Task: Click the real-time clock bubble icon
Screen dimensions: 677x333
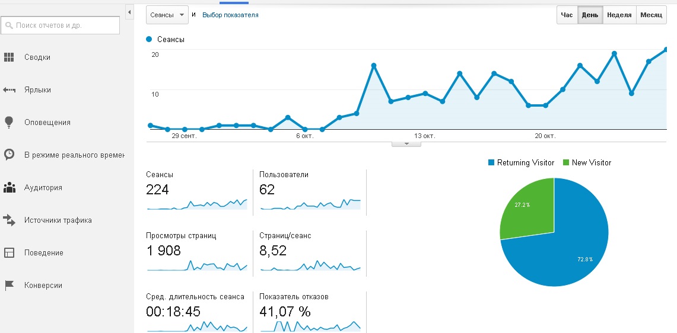Action: point(9,155)
